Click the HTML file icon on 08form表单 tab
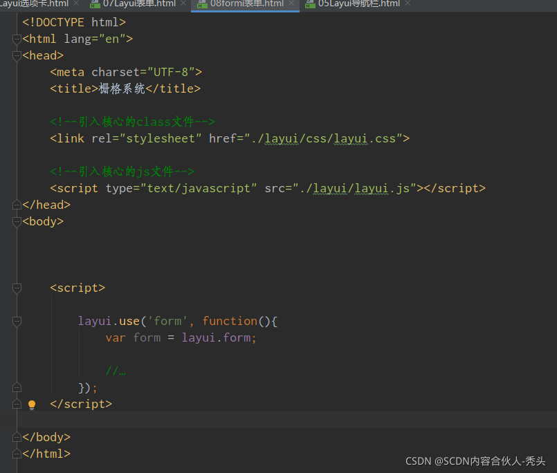Image resolution: width=557 pixels, height=473 pixels. pyautogui.click(x=202, y=4)
